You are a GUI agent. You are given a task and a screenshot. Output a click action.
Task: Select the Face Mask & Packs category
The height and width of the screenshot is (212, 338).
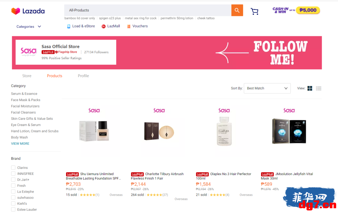[26, 100]
